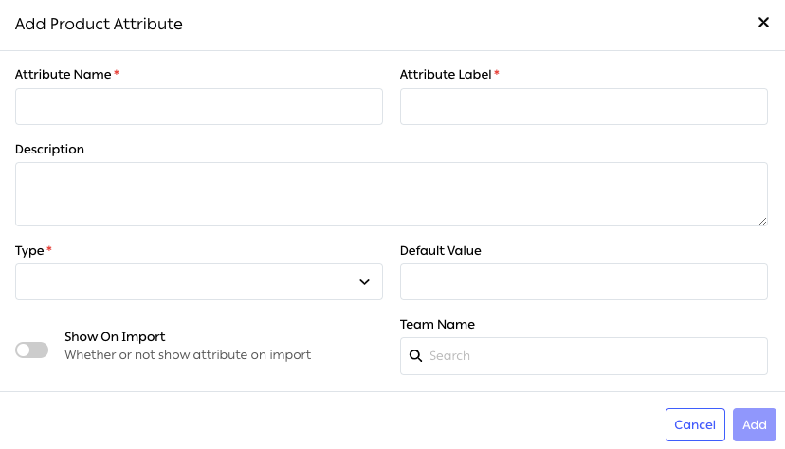Image resolution: width=785 pixels, height=449 pixels.
Task: Select the Default Value input box
Action: [x=583, y=282]
